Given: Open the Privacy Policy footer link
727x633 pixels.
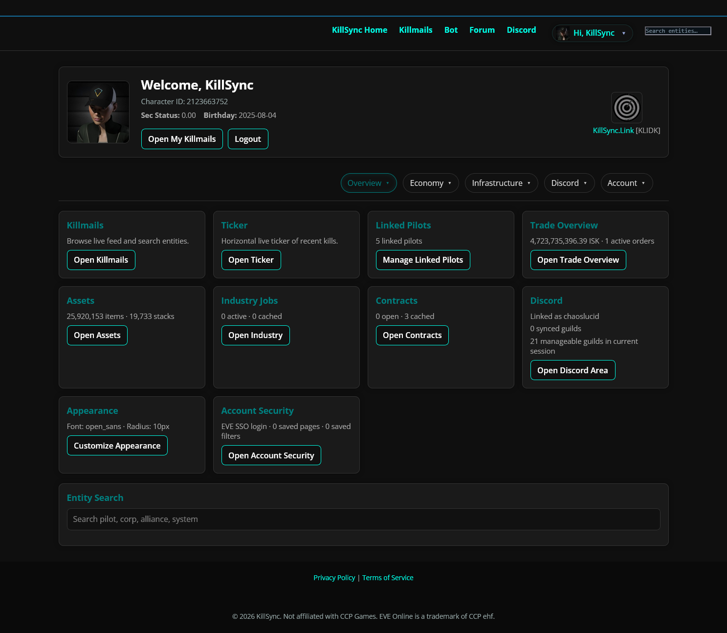Looking at the screenshot, I should pyautogui.click(x=334, y=578).
